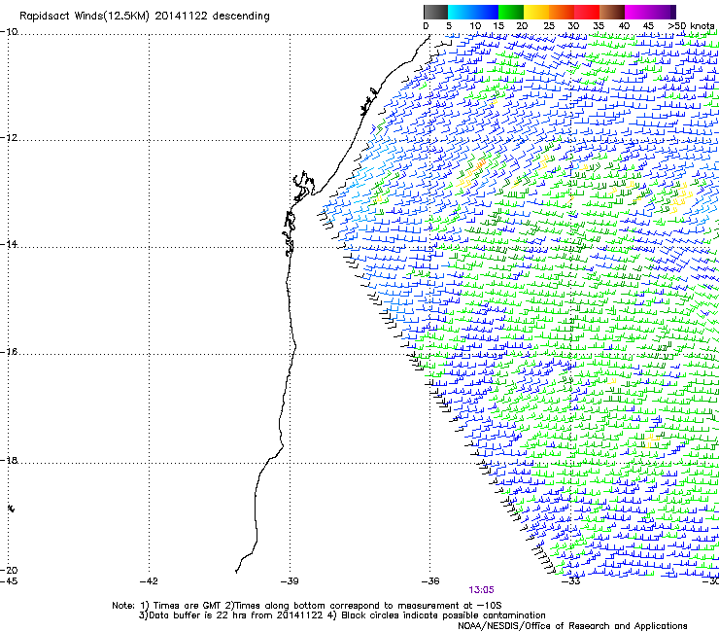This screenshot has height=632, width=719.
Task: Click the 'Data buffer is 22 hrs' note line
Action: click(x=342, y=615)
